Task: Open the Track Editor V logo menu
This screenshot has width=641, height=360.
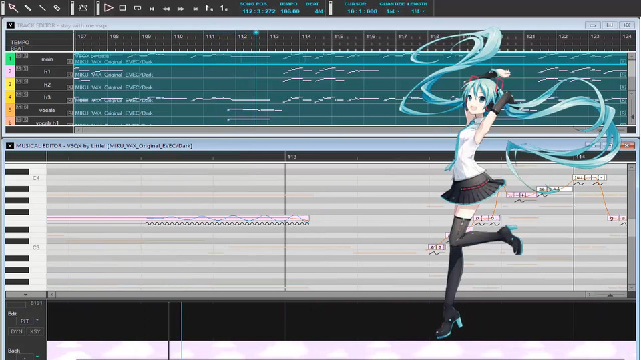Action: pos(10,25)
